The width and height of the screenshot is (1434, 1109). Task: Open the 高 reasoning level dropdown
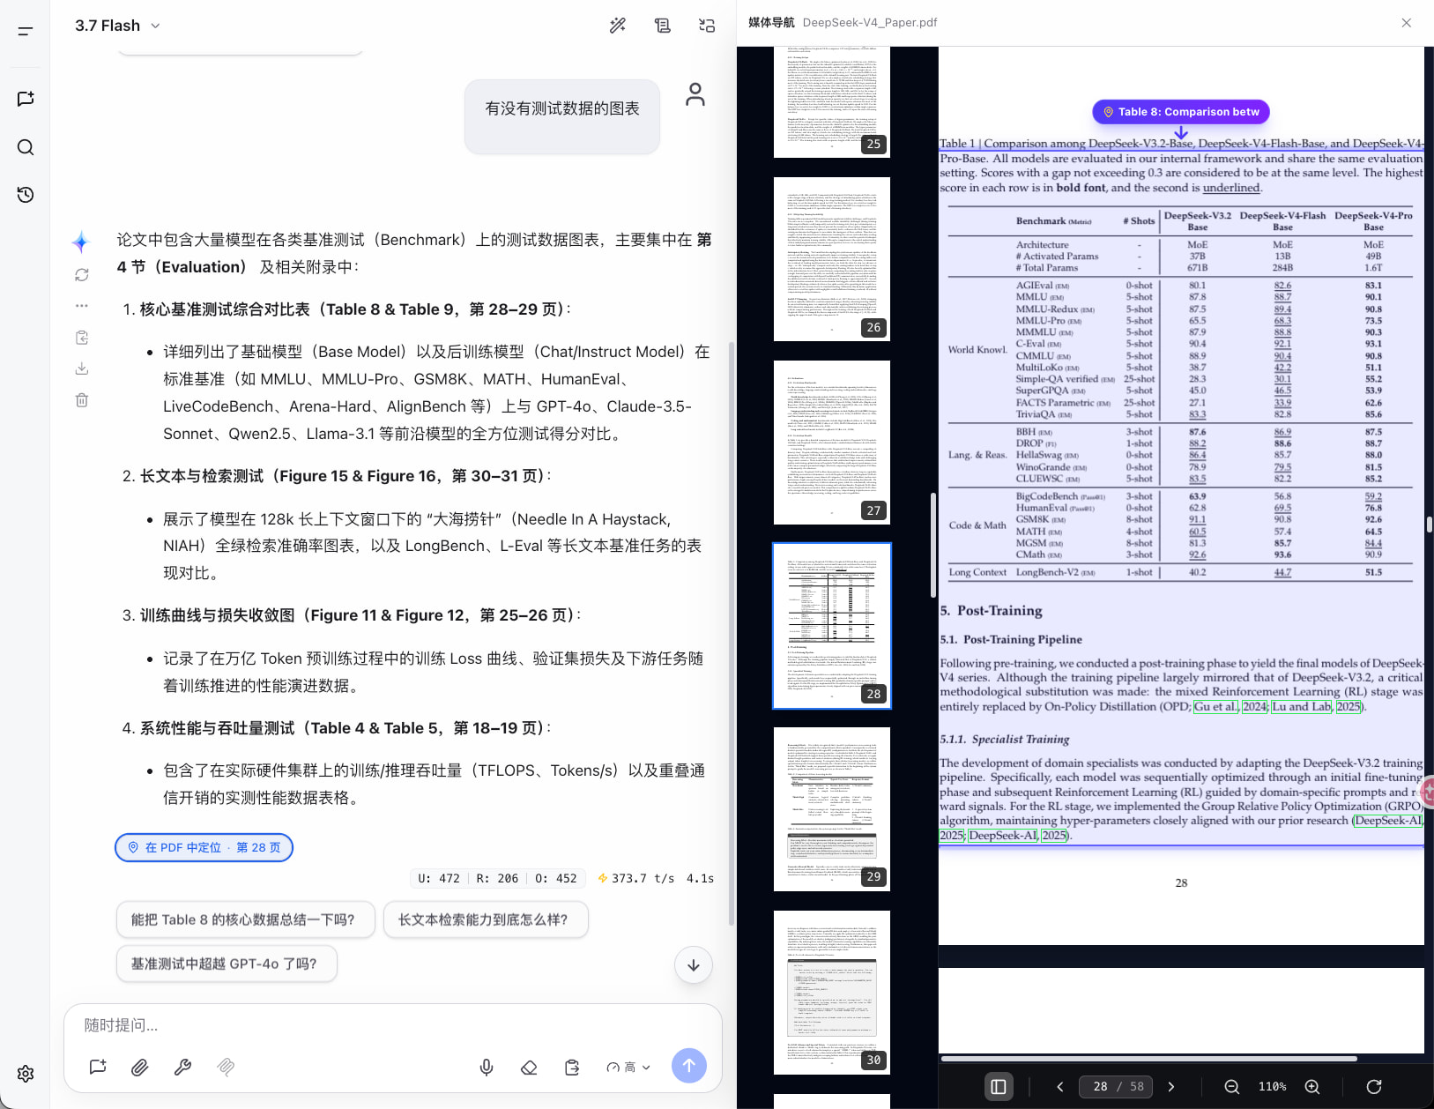[628, 1067]
